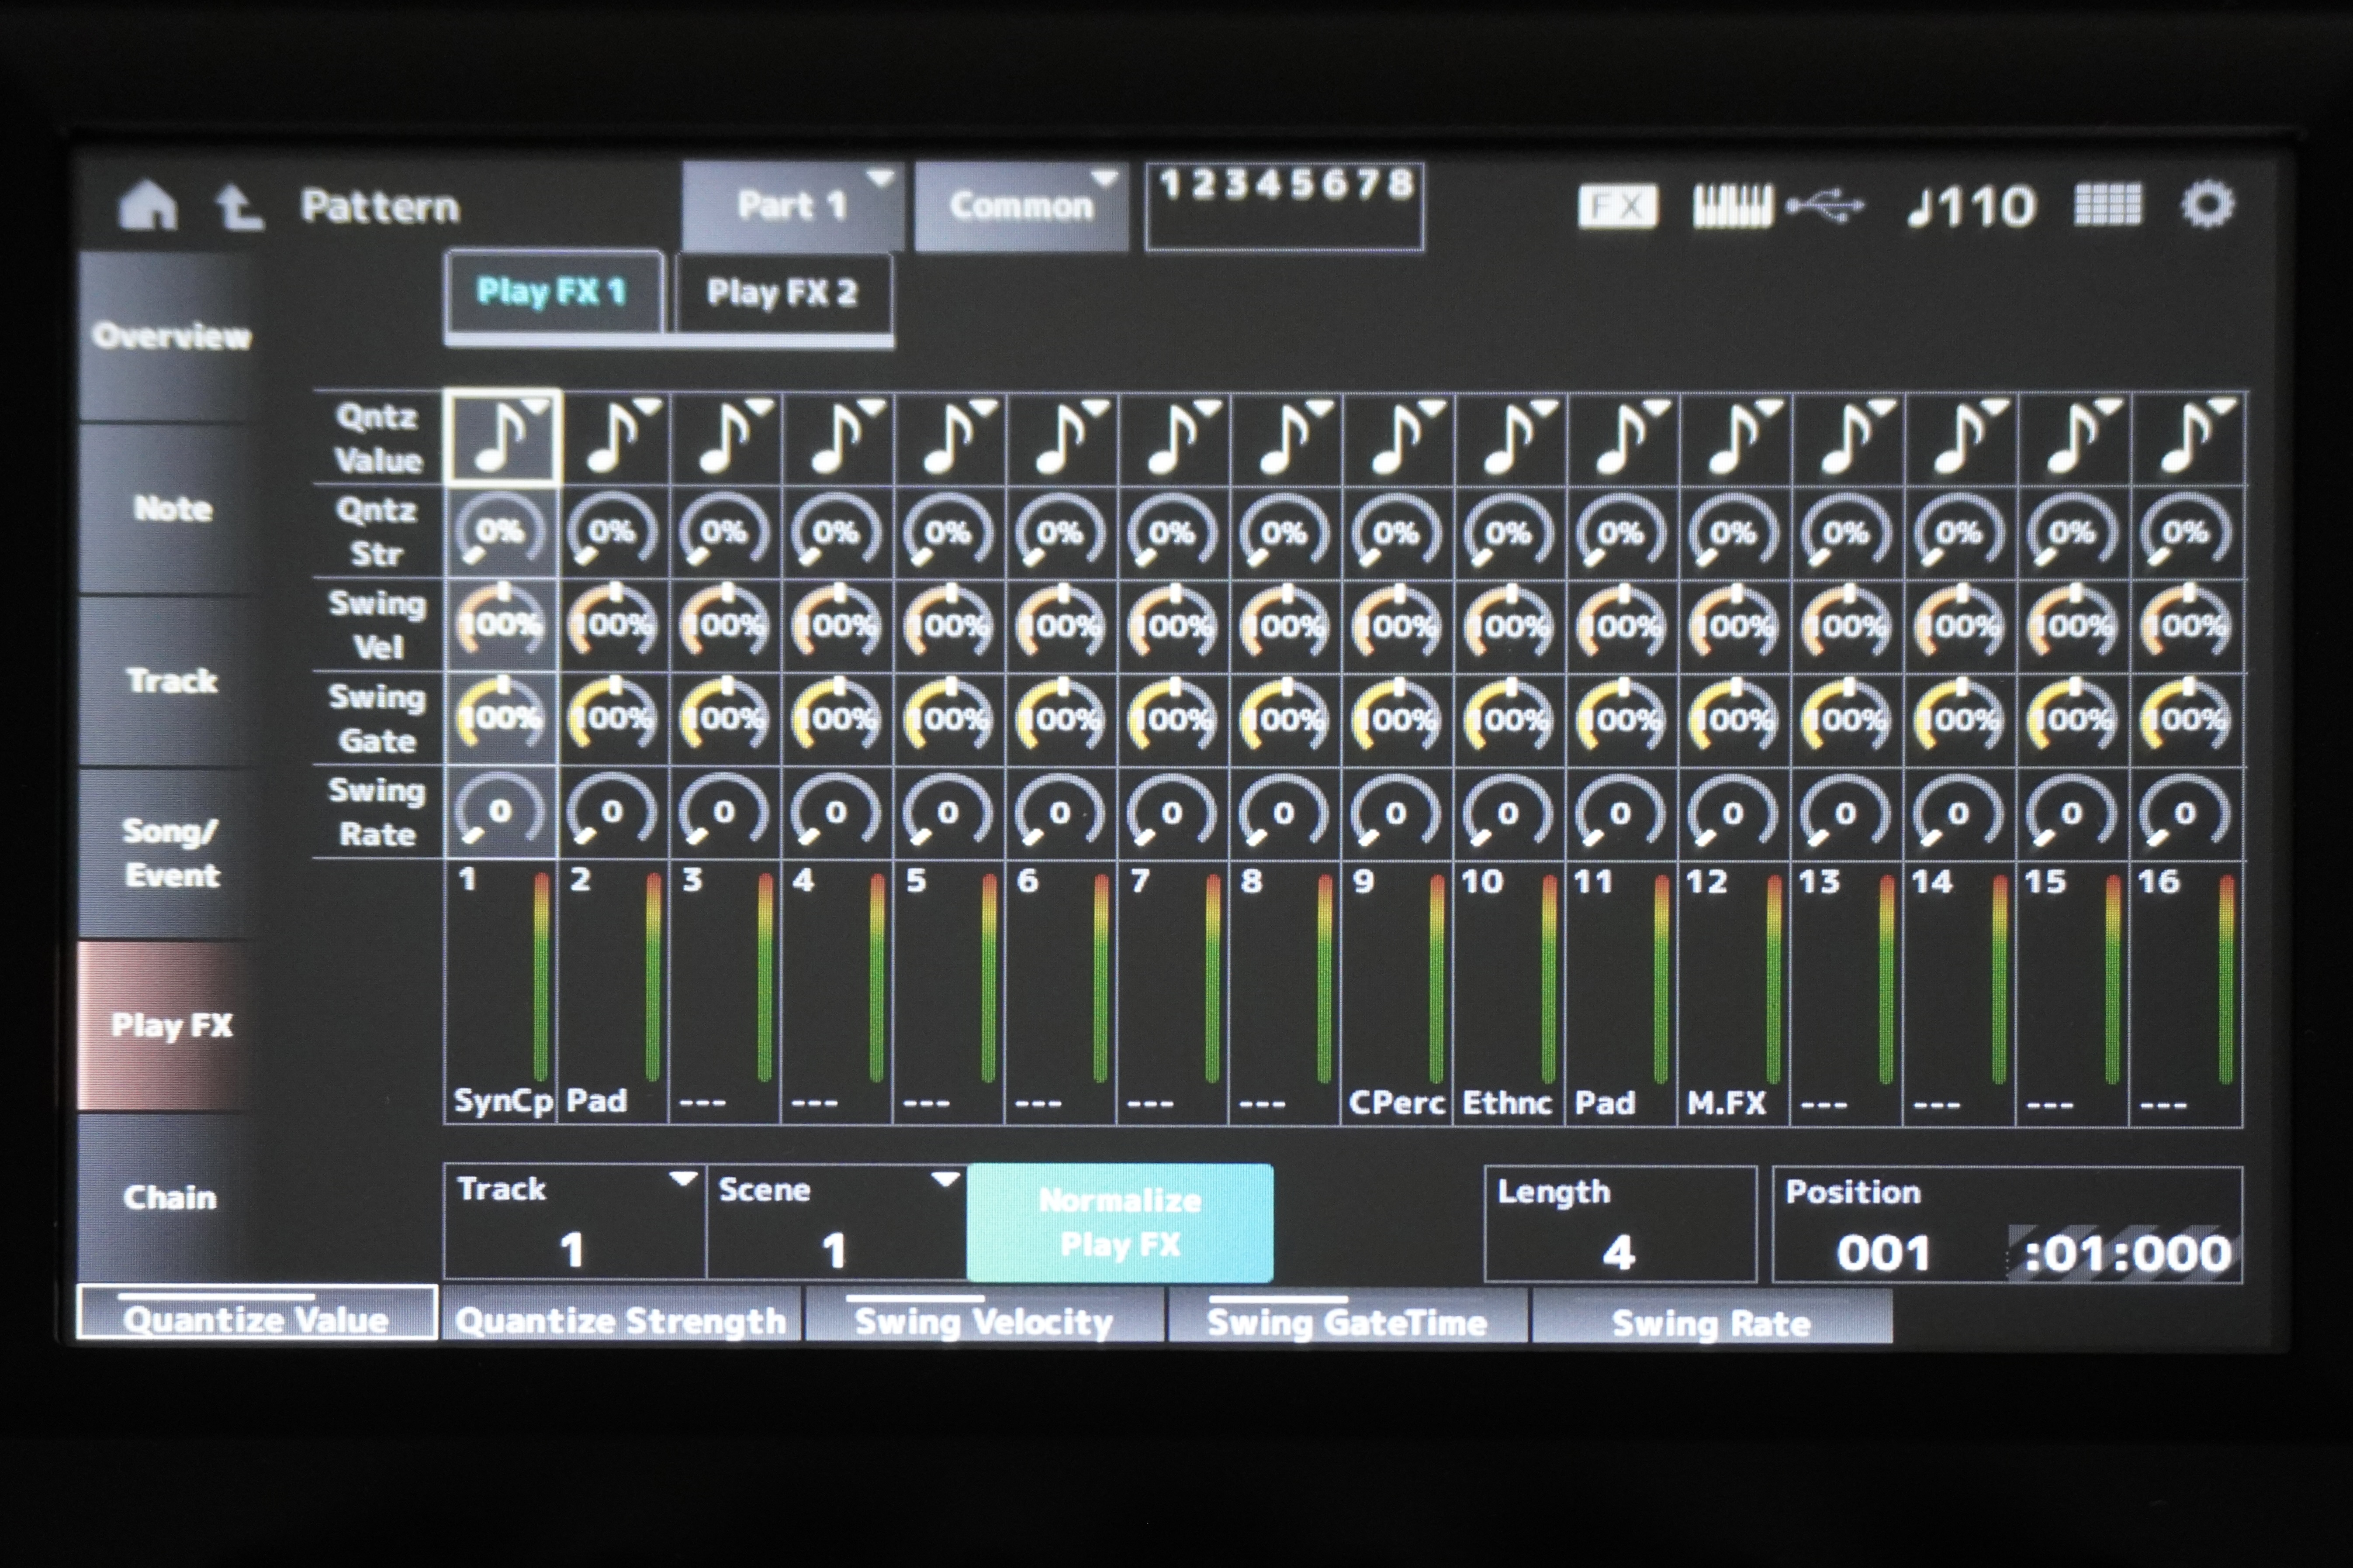Click the USB connection icon
Image resolution: width=2353 pixels, height=1568 pixels.
1825,207
